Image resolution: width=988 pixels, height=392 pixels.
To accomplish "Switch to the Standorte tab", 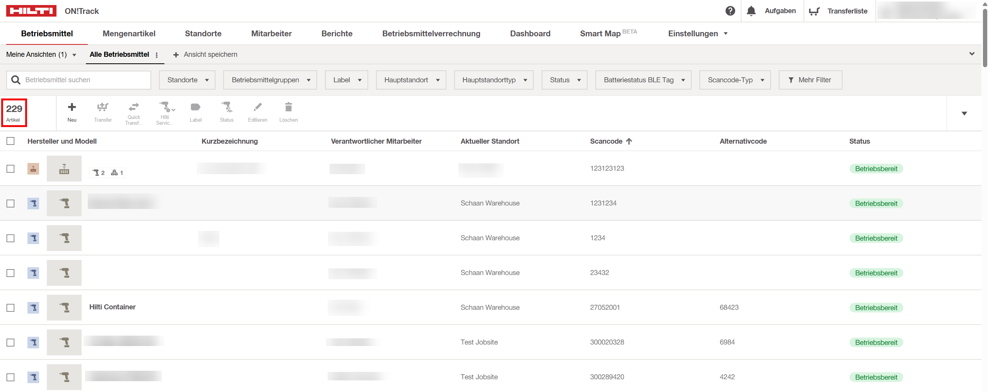I will click(203, 34).
